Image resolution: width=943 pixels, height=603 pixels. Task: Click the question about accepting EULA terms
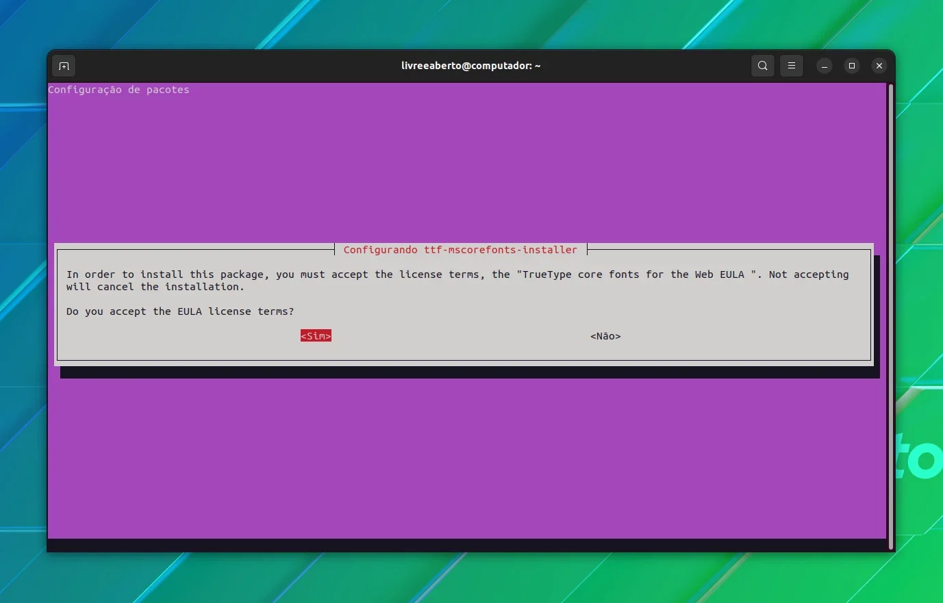point(180,311)
